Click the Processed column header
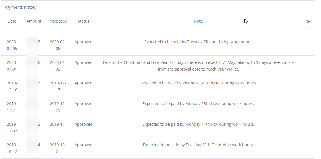The height and width of the screenshot is (159, 321). (58, 21)
